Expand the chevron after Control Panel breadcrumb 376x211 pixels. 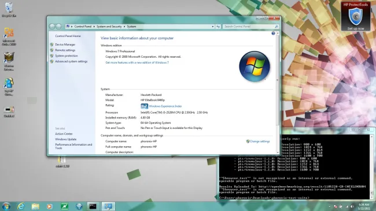click(94, 27)
